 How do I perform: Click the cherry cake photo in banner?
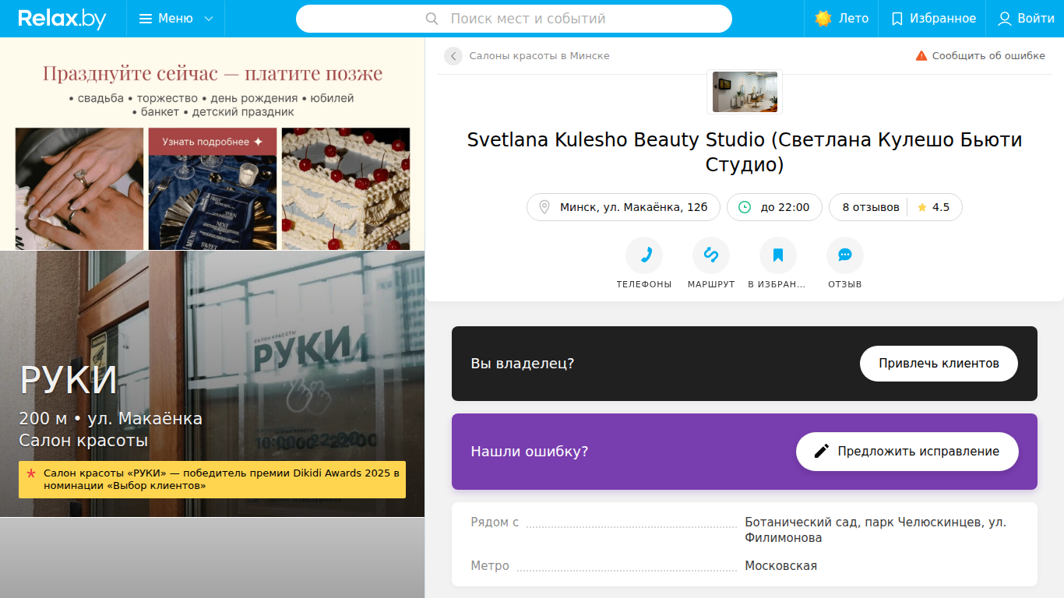click(346, 189)
